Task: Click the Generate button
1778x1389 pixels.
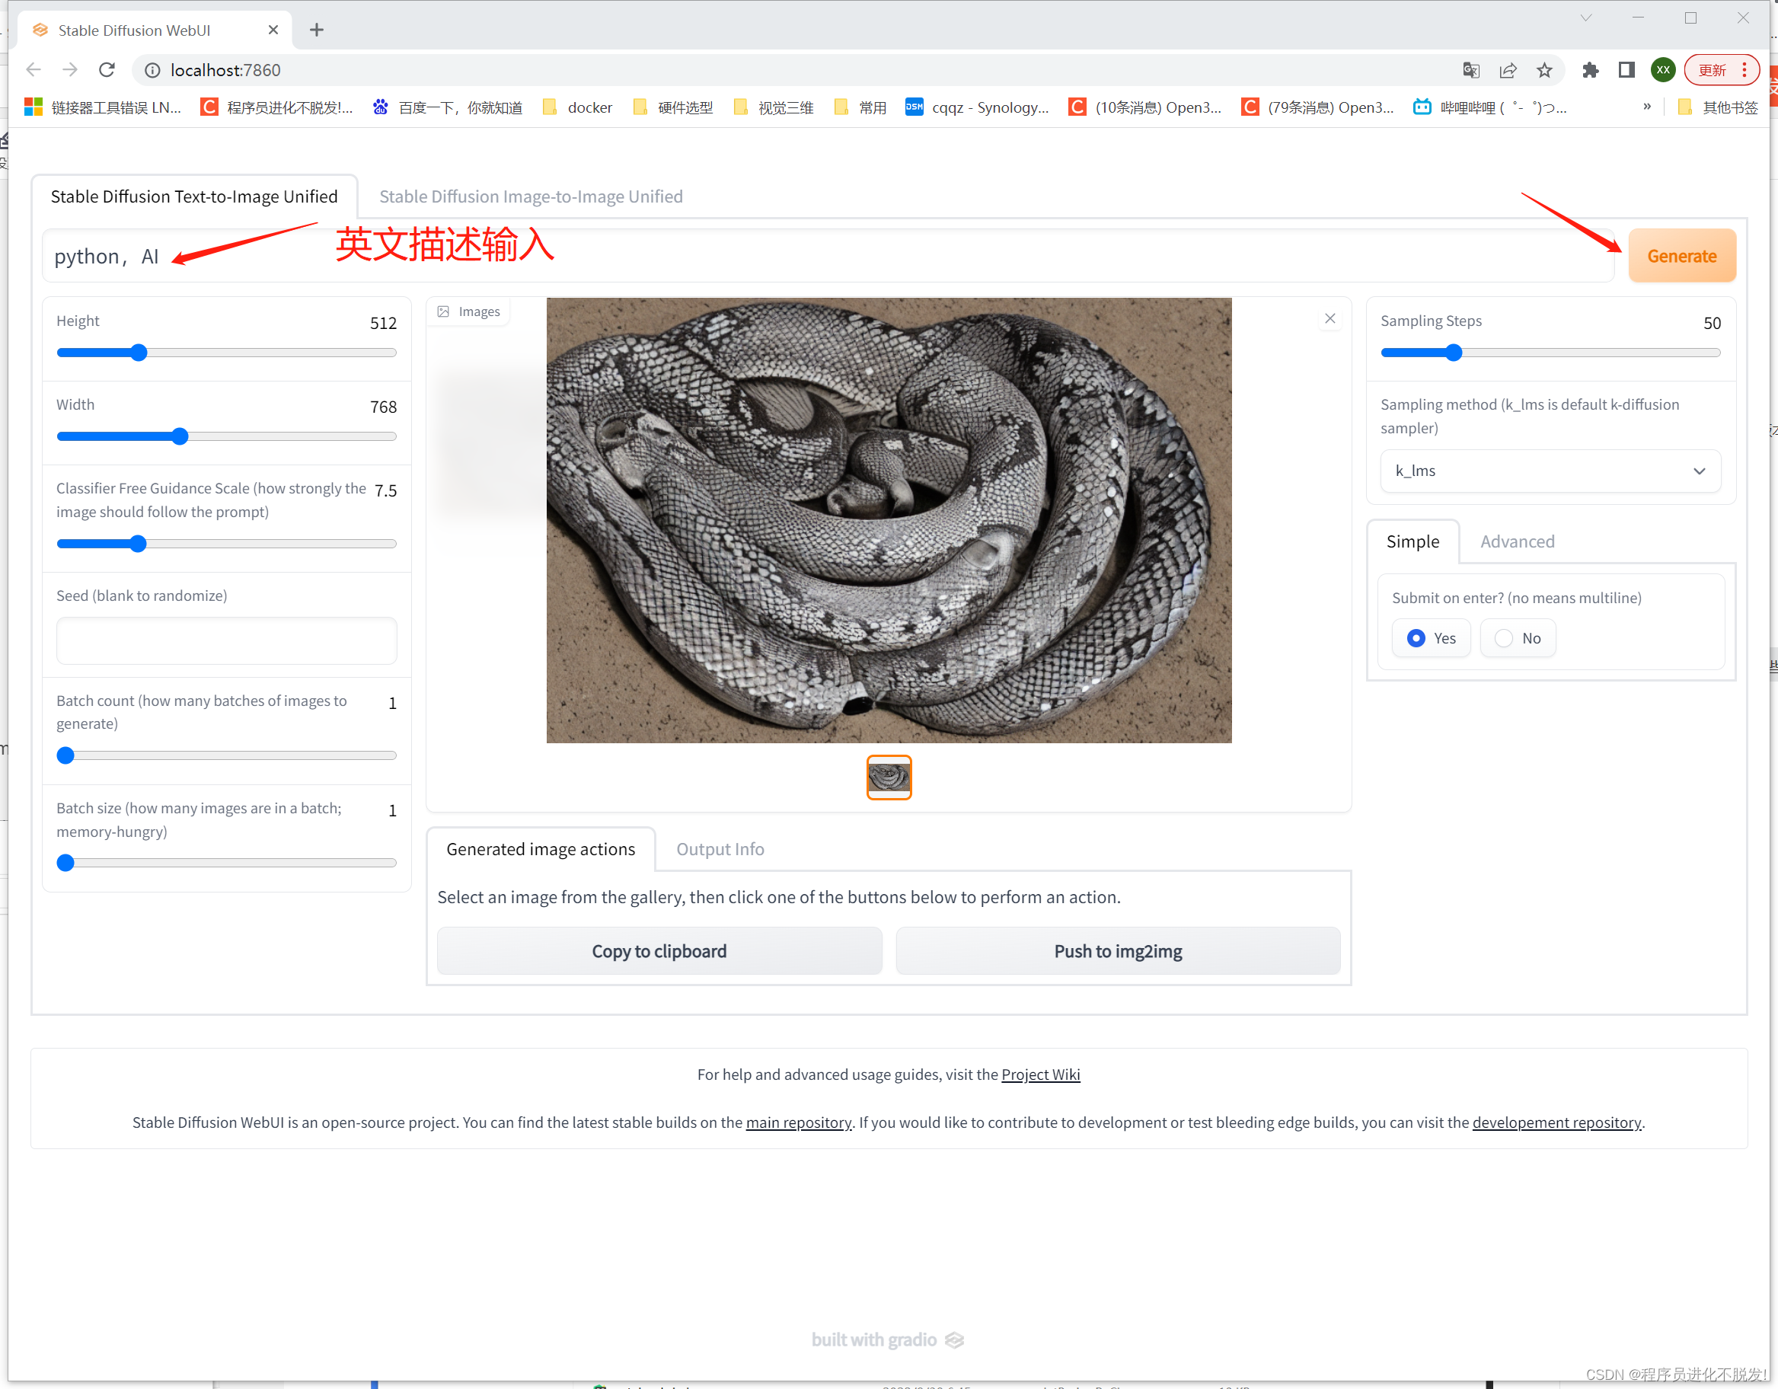Action: (x=1682, y=255)
